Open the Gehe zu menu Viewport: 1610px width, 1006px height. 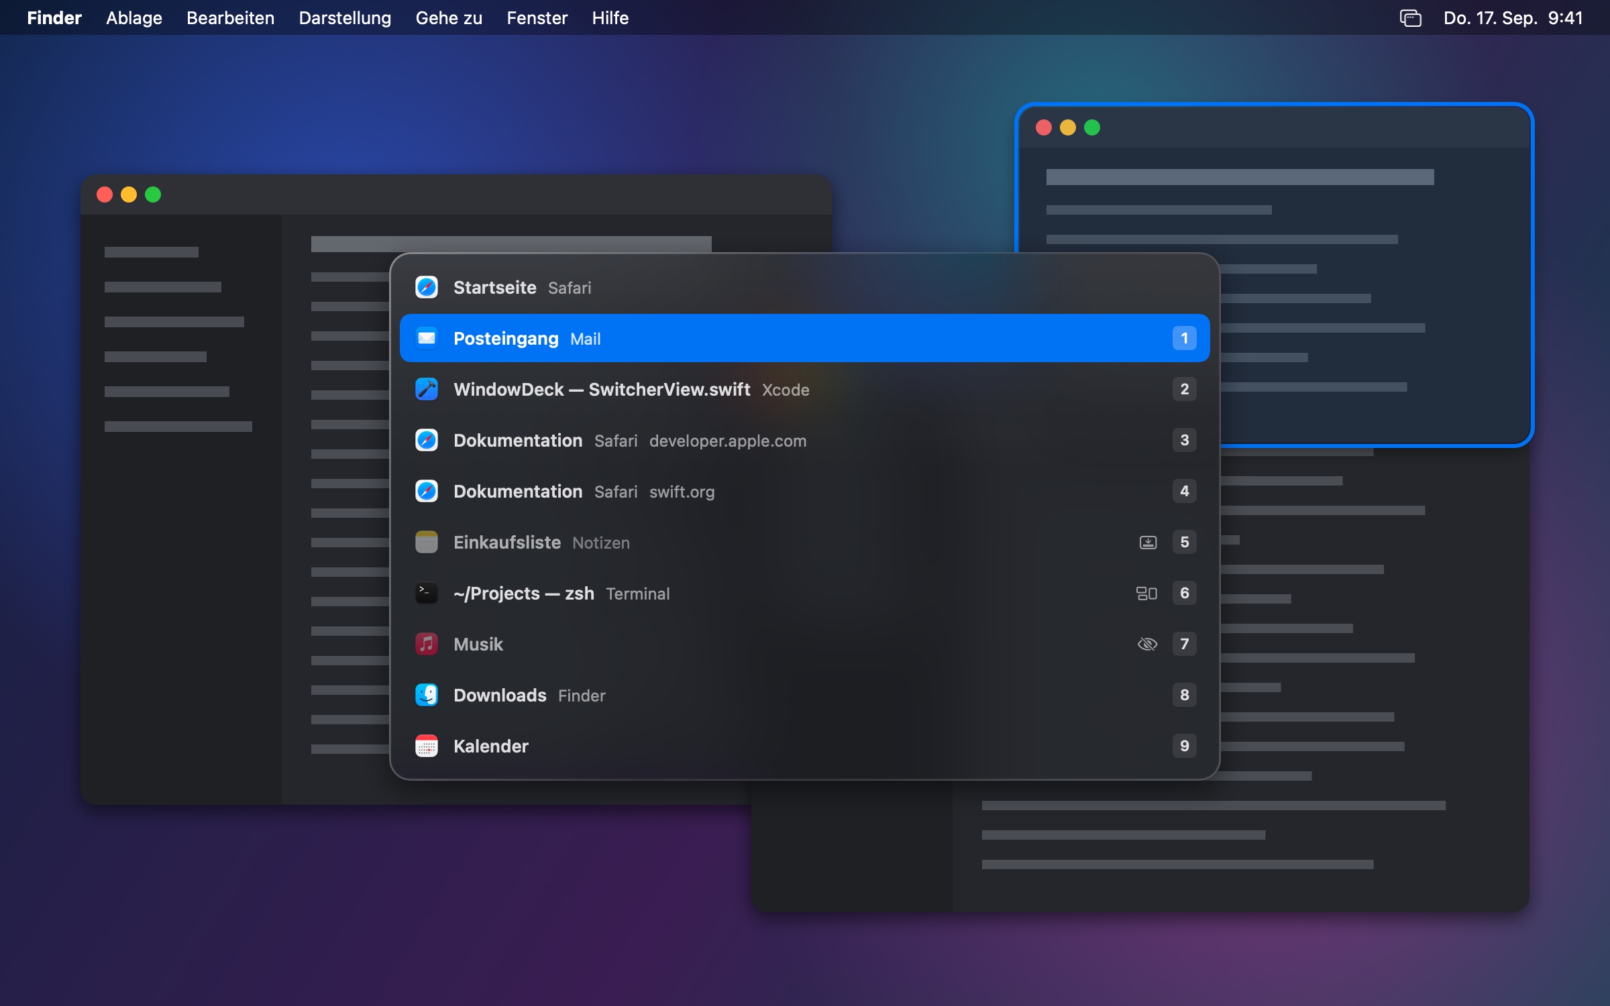[x=449, y=18]
